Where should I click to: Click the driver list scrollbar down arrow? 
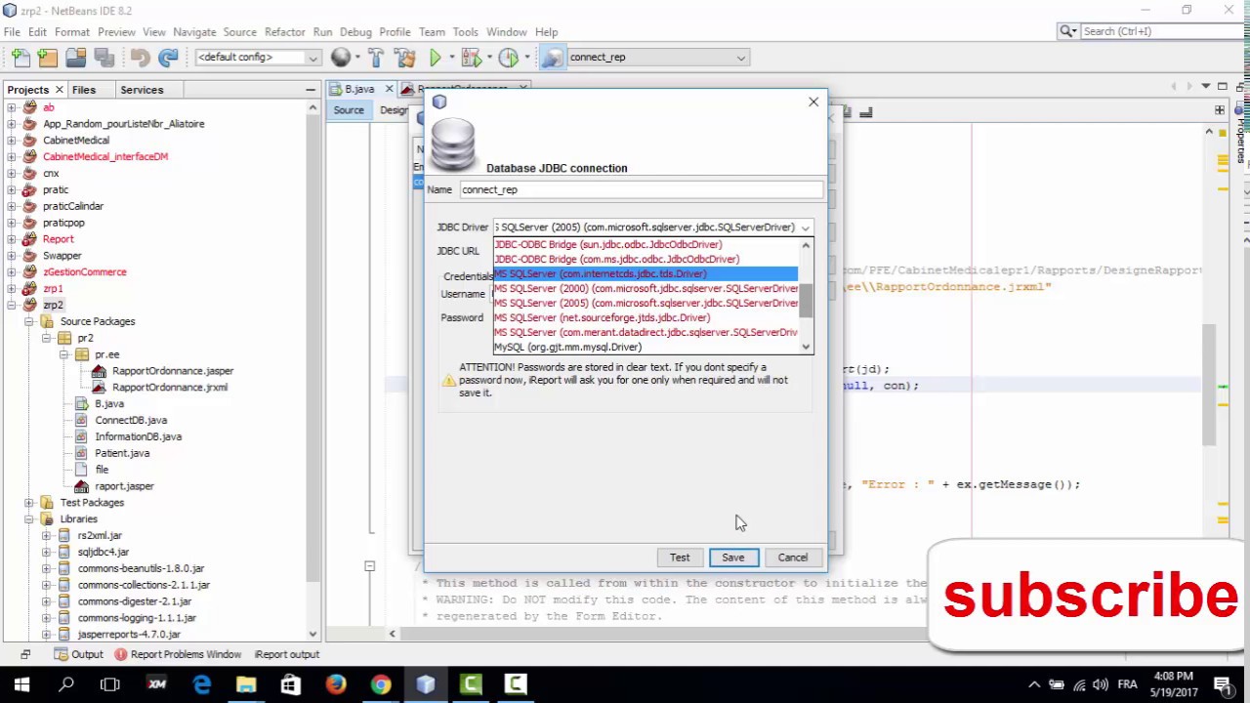(x=806, y=347)
